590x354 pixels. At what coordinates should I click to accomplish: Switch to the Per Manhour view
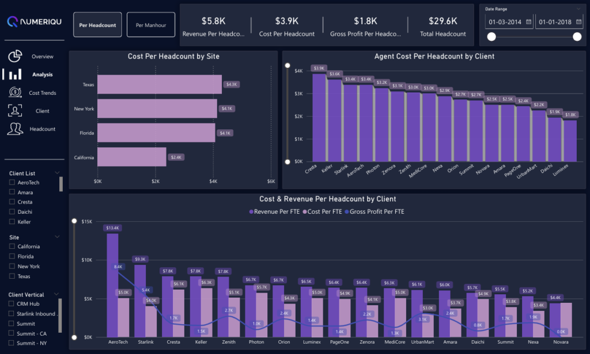tap(151, 25)
